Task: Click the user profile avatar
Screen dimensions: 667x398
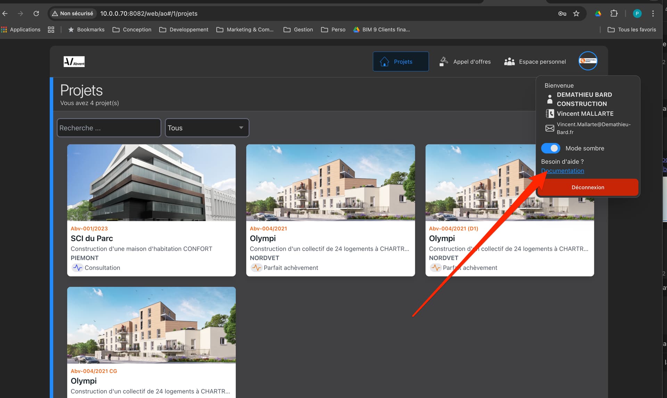Action: (587, 61)
